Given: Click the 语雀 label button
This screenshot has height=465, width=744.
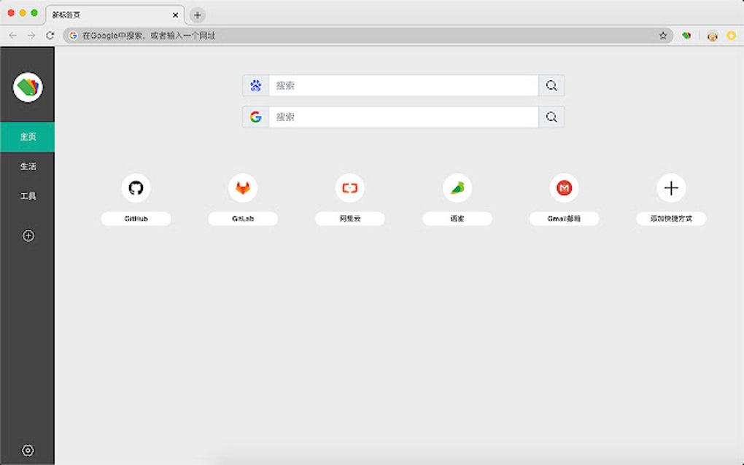Looking at the screenshot, I should tap(457, 219).
